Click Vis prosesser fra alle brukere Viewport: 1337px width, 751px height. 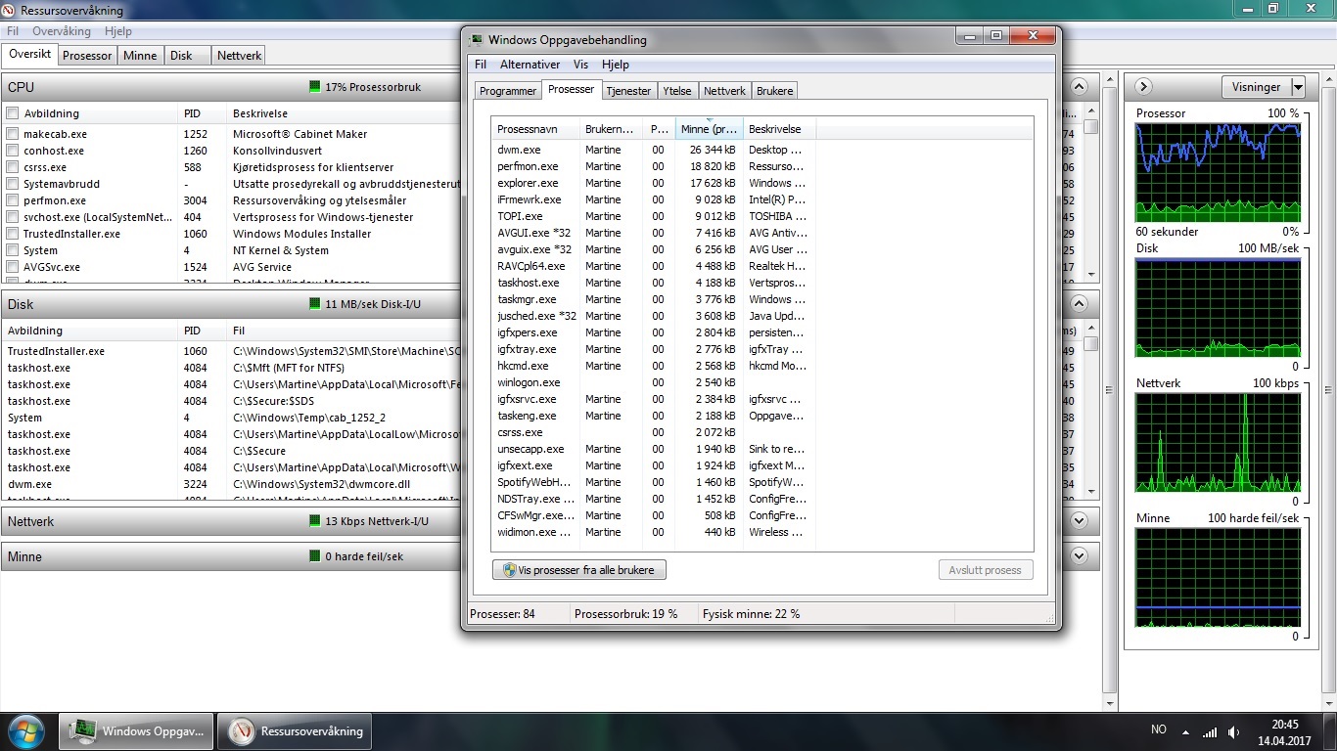(x=579, y=570)
